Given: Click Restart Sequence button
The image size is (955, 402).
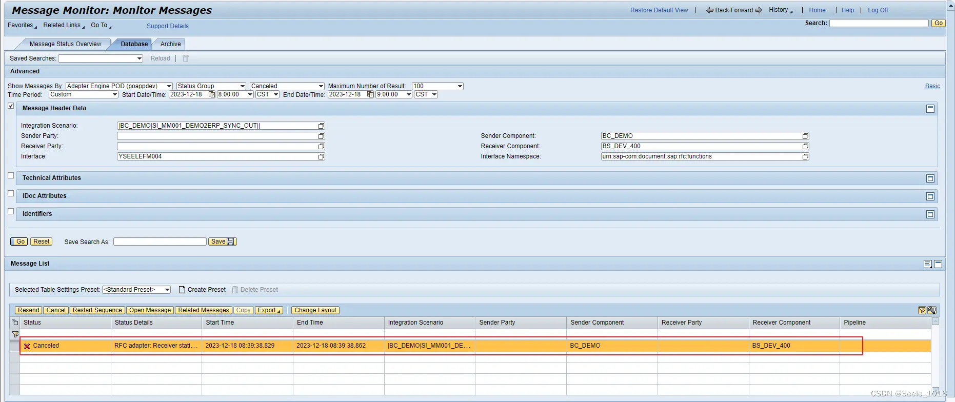Looking at the screenshot, I should point(97,310).
